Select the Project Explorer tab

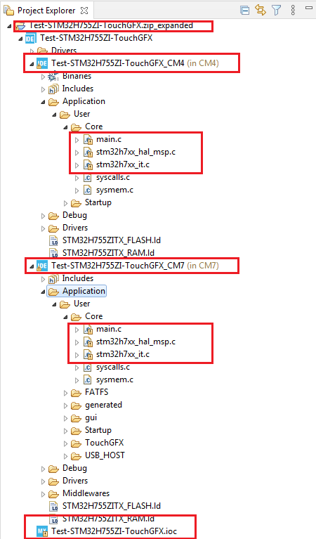click(x=46, y=11)
